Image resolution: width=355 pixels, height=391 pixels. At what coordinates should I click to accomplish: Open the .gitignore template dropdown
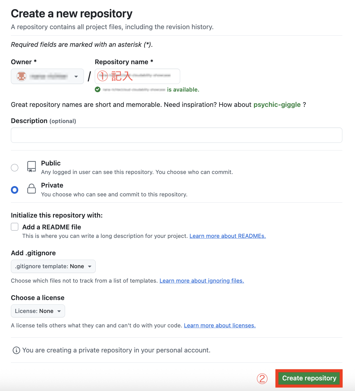point(53,266)
